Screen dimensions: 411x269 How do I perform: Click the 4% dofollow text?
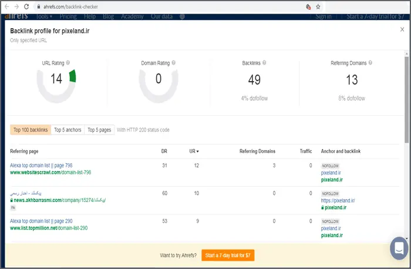point(254,98)
